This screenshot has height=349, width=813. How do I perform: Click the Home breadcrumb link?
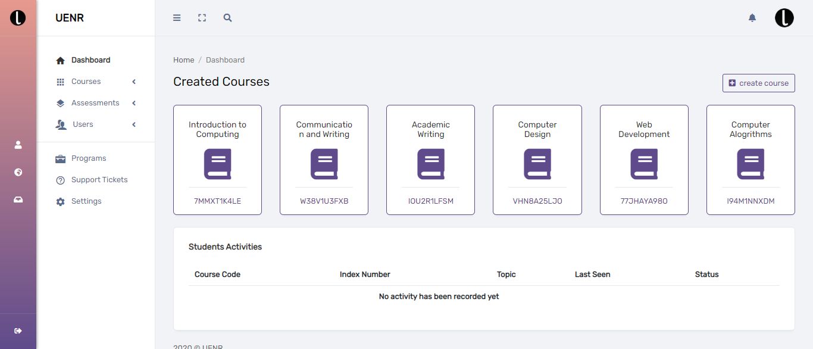pos(183,60)
